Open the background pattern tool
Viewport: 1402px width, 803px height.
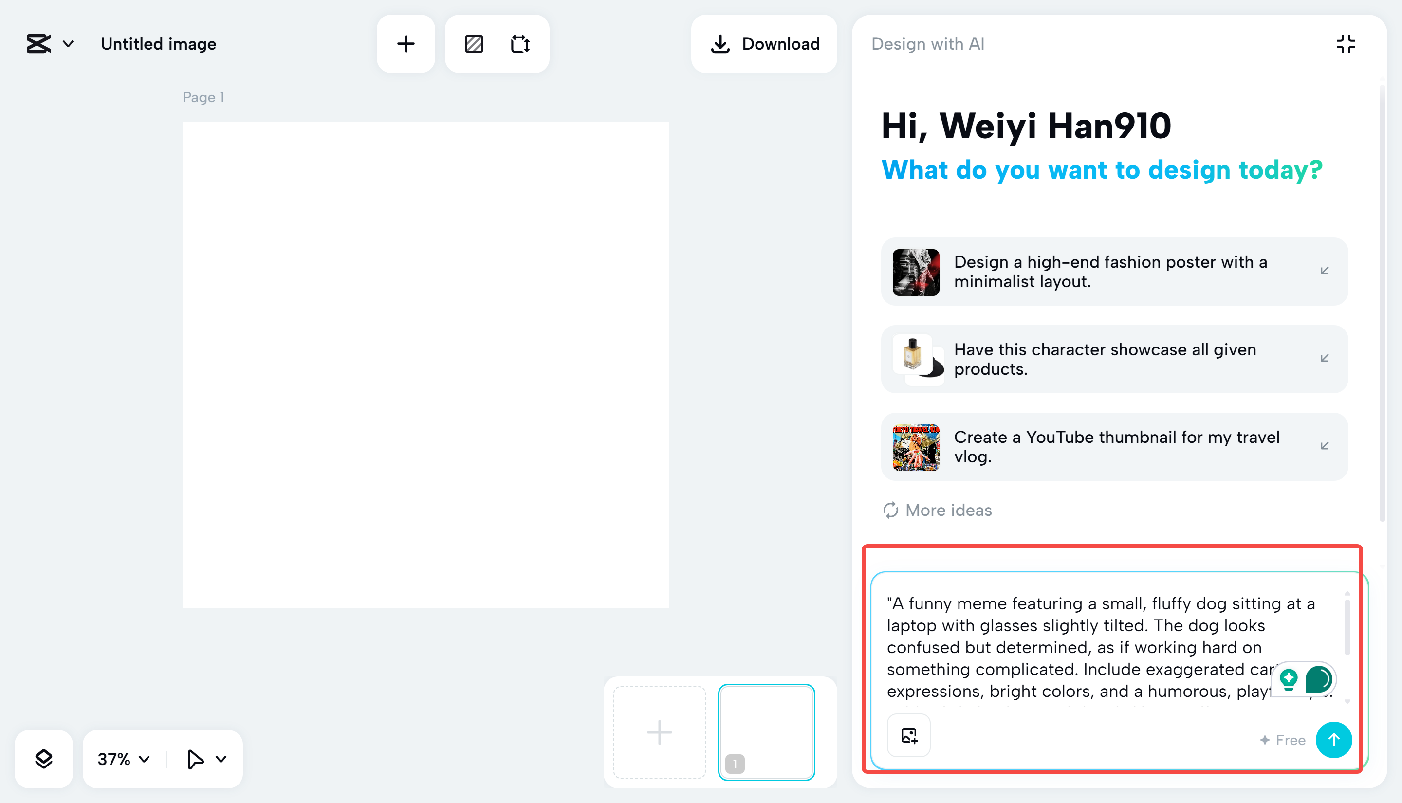(x=474, y=44)
